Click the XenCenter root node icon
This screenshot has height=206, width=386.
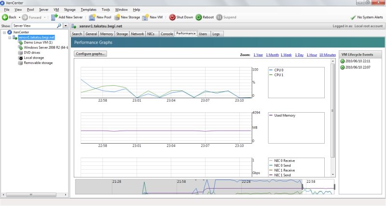click(x=10, y=32)
